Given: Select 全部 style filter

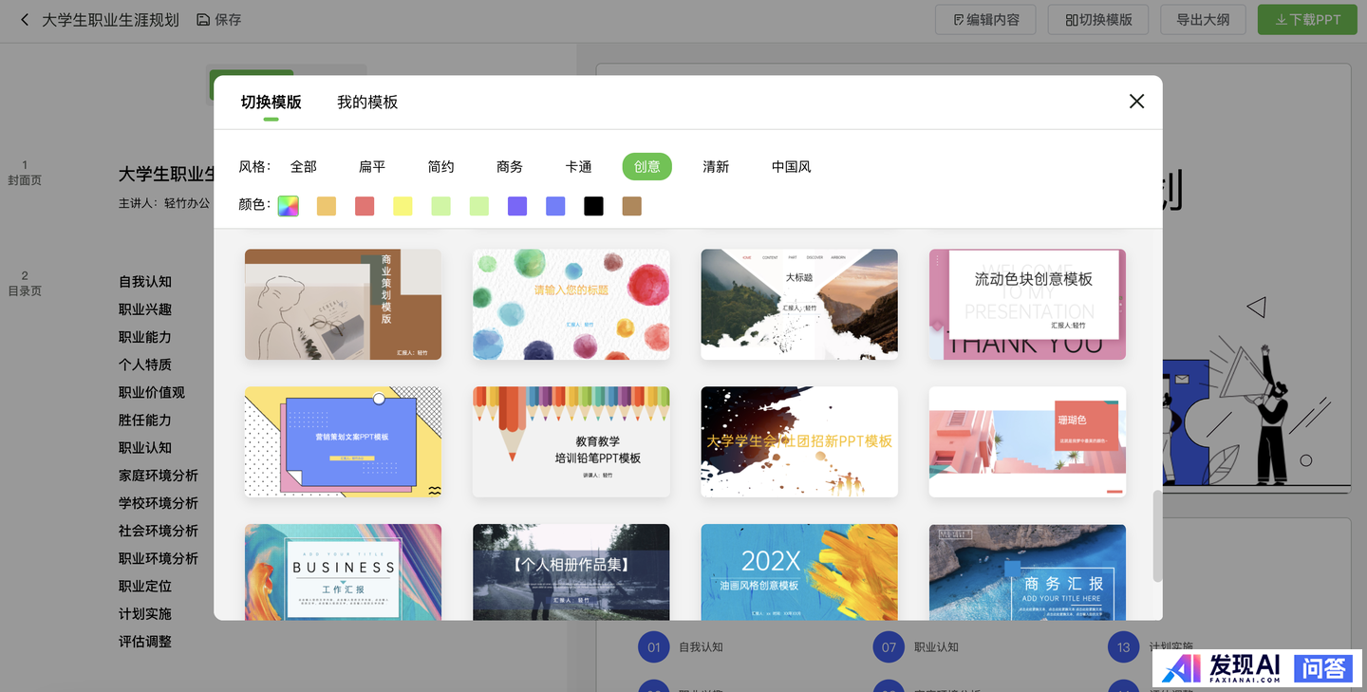Looking at the screenshot, I should click(304, 166).
